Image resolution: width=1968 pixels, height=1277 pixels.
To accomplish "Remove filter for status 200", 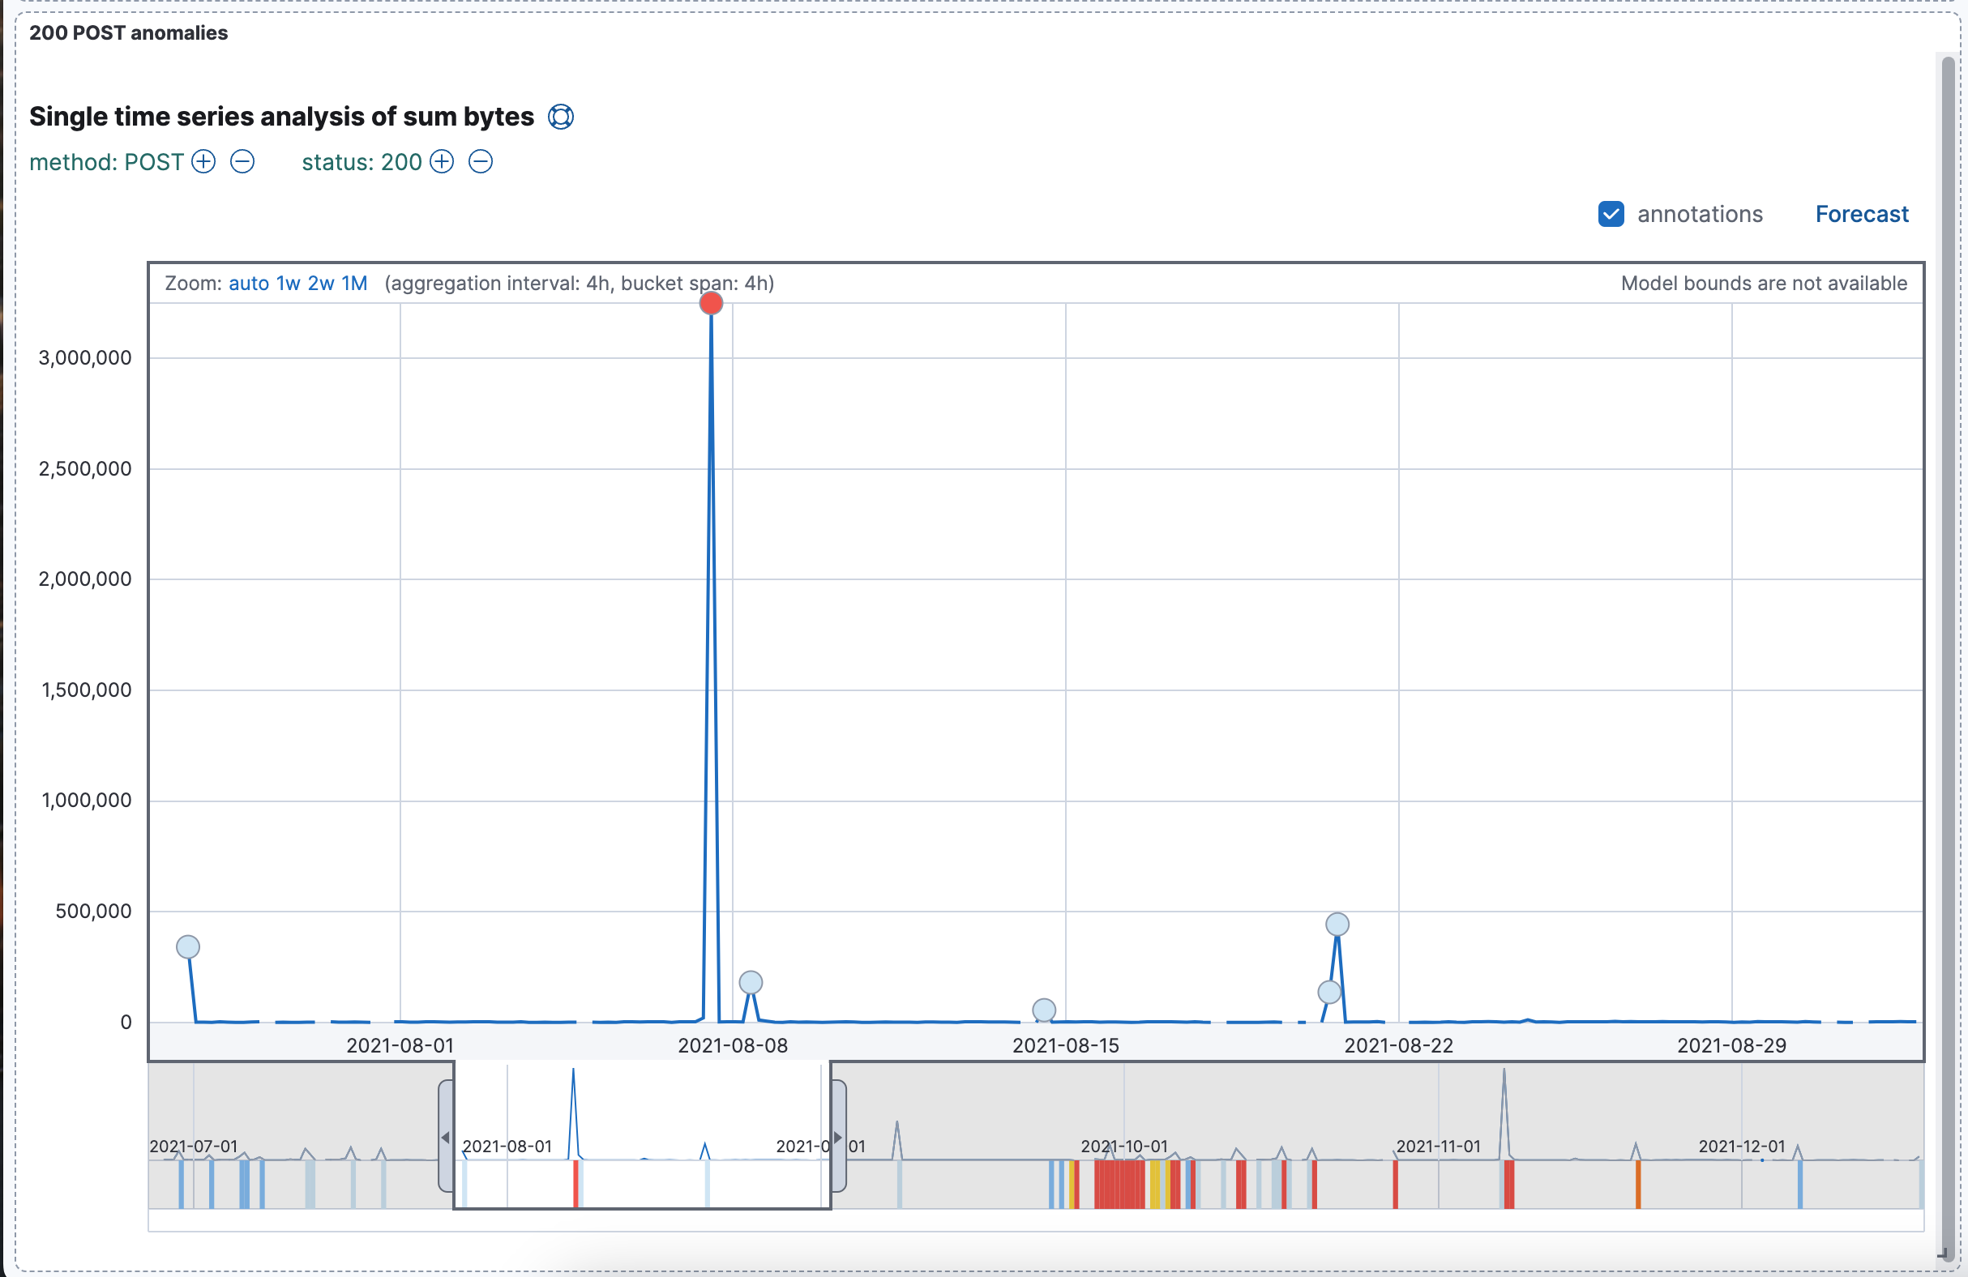I will coord(481,161).
